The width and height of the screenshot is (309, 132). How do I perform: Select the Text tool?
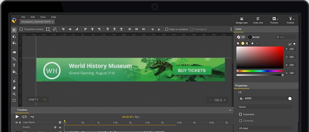14,65
